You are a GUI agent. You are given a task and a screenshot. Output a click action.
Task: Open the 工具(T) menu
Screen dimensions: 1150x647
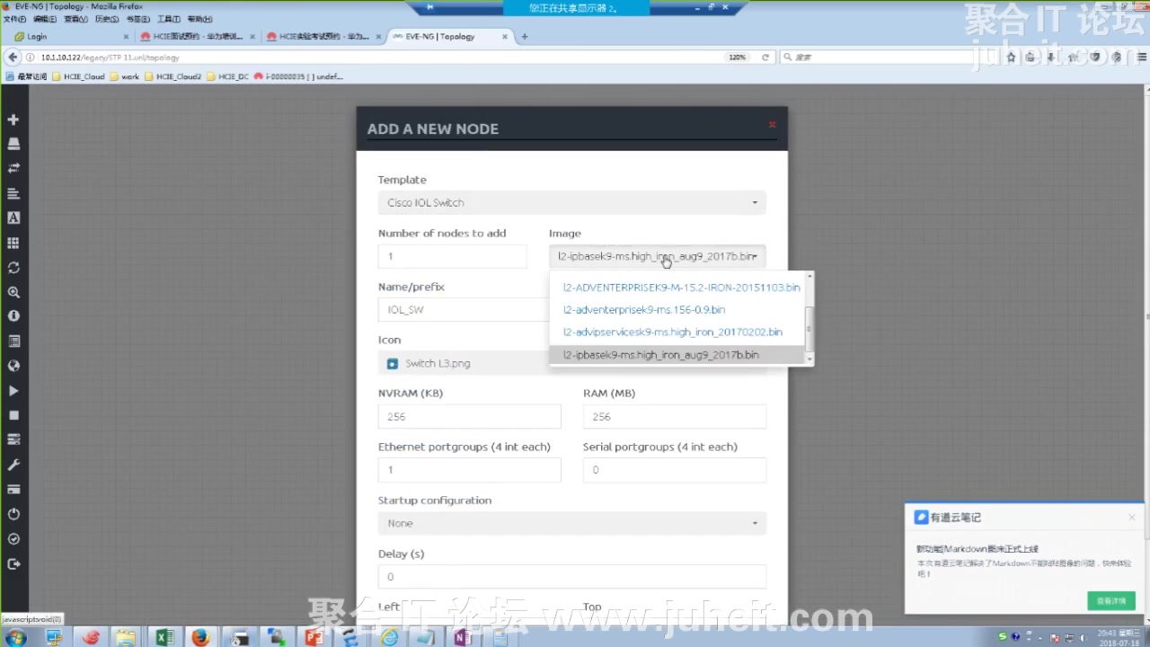(x=168, y=19)
